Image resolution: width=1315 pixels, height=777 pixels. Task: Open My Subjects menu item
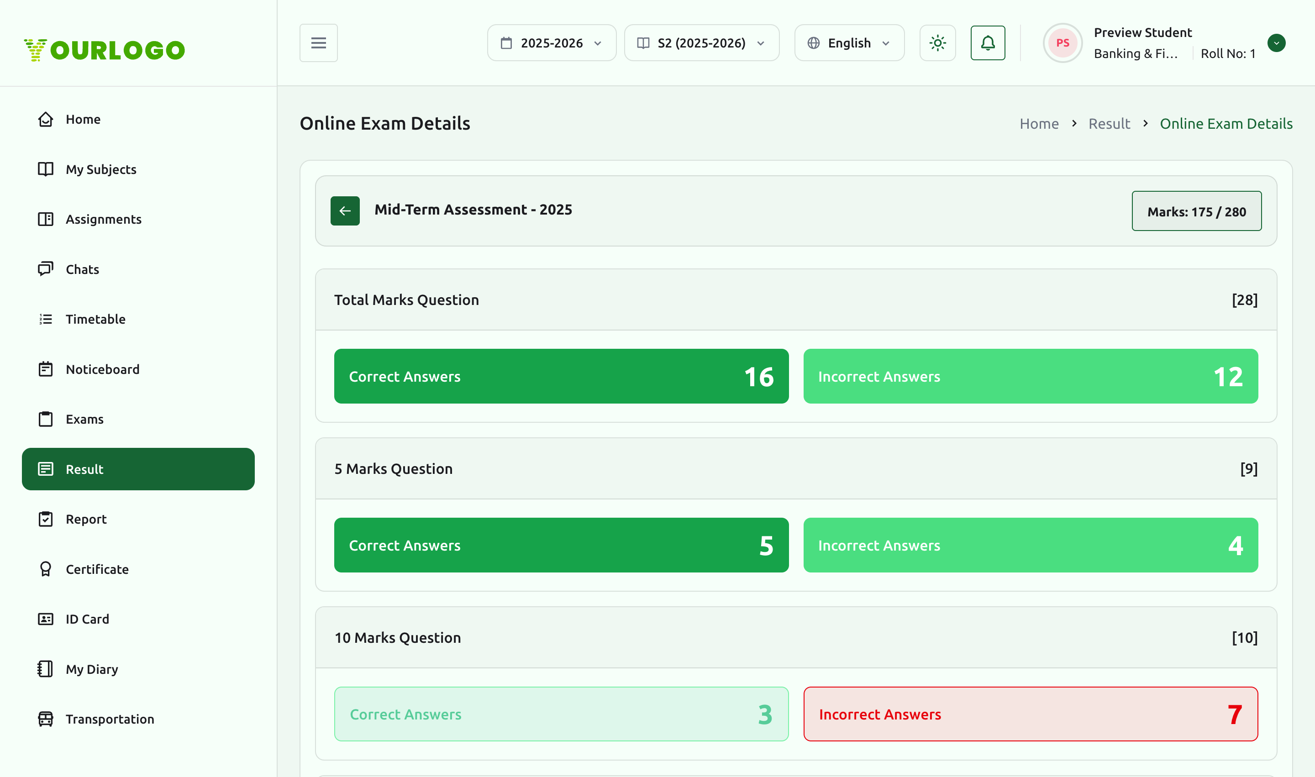tap(138, 169)
